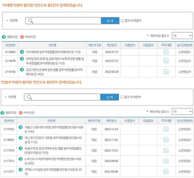Open 공공기관의 운영에 관한 법률 bill link
Viewport: 194px width, 178px height.
[x=54, y=72]
